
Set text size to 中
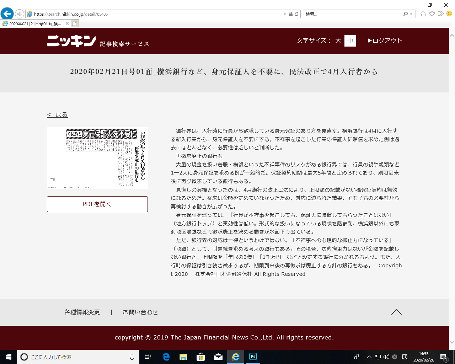350,41
